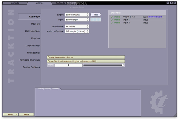Click the Test audio output button
This screenshot has width=179, height=120.
click(96, 15)
